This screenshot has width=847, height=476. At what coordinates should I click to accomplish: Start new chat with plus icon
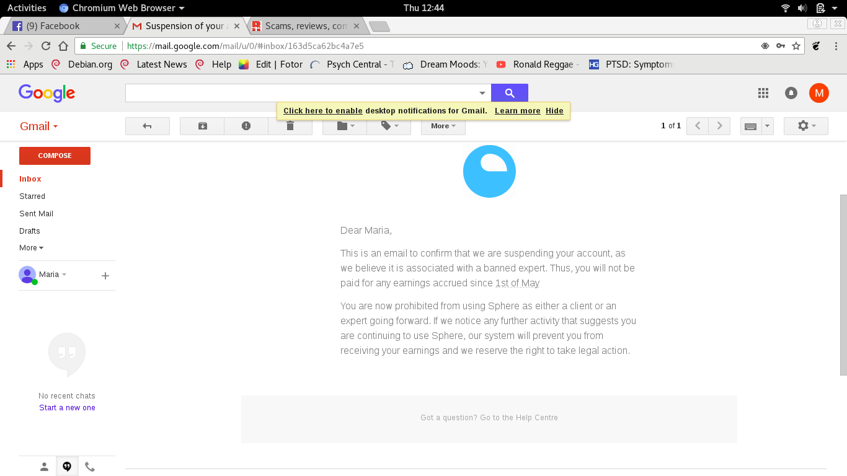point(105,276)
